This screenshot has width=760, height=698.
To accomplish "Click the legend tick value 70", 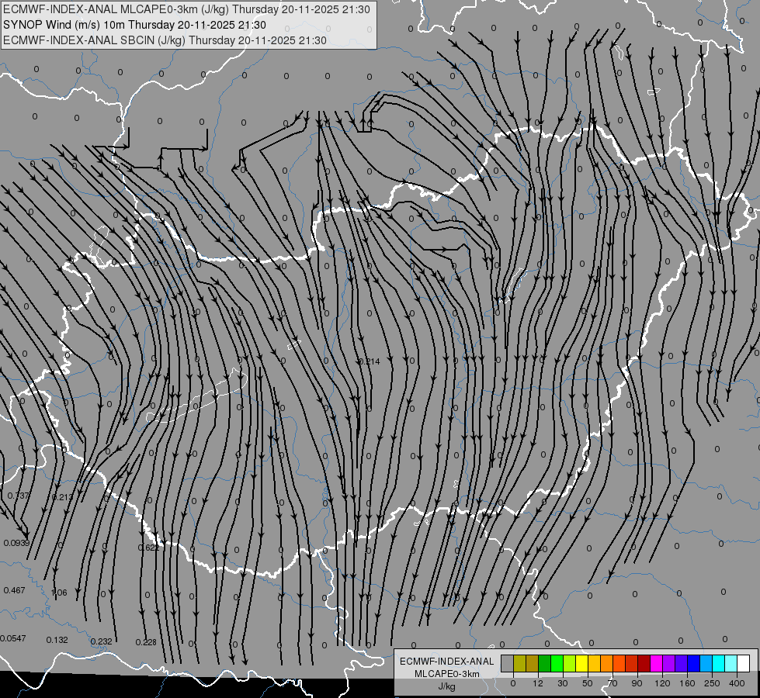I will tap(613, 683).
